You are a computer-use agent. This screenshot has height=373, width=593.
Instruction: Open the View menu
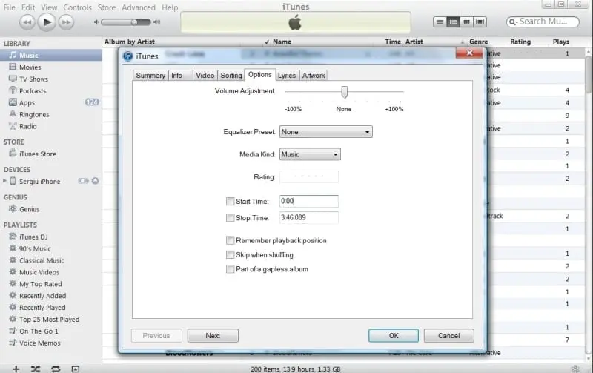point(49,7)
